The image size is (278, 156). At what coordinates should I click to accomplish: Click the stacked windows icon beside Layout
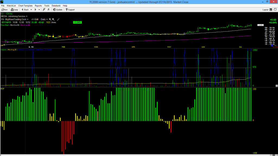pos(275,9)
